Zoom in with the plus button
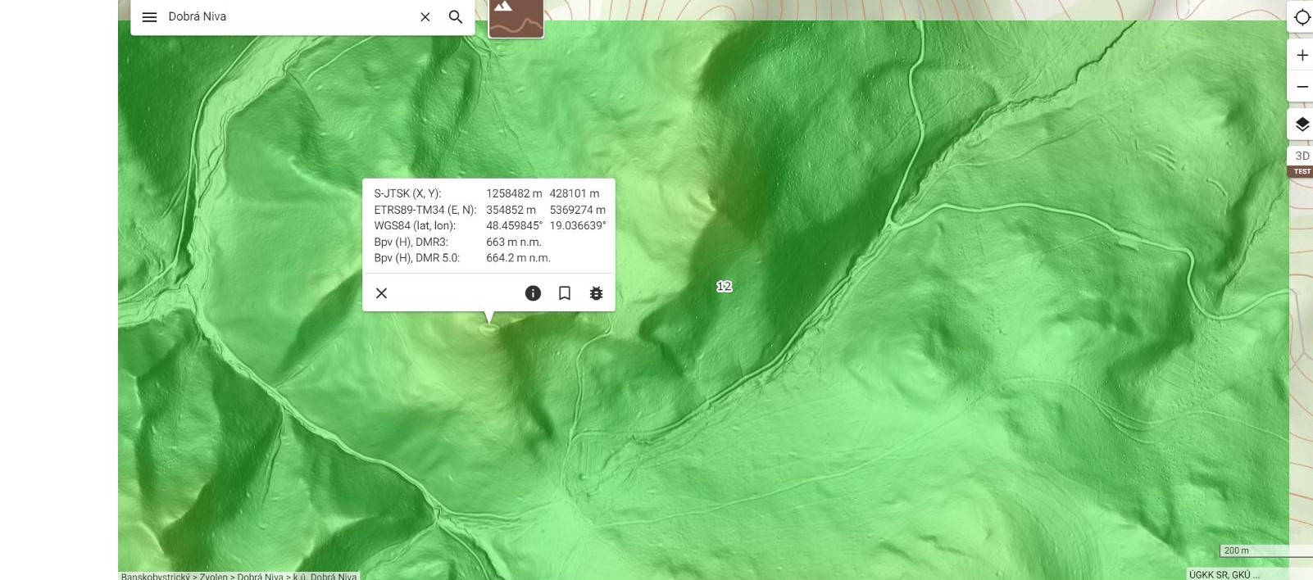Image resolution: width=1313 pixels, height=580 pixels. click(1302, 56)
